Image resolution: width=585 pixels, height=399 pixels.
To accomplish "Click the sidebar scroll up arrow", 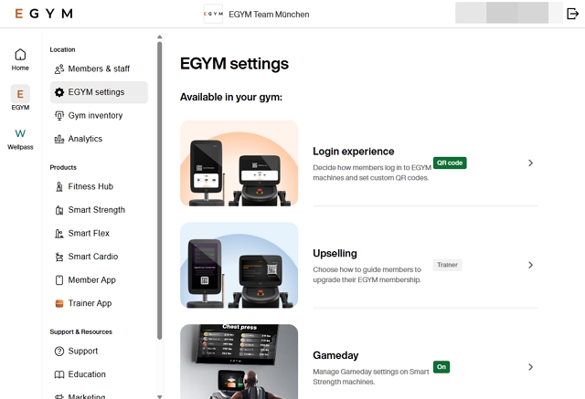I will (159, 37).
